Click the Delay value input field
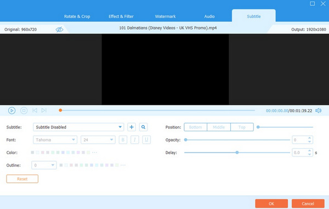Screen dimensions: 329x209 [299, 152]
